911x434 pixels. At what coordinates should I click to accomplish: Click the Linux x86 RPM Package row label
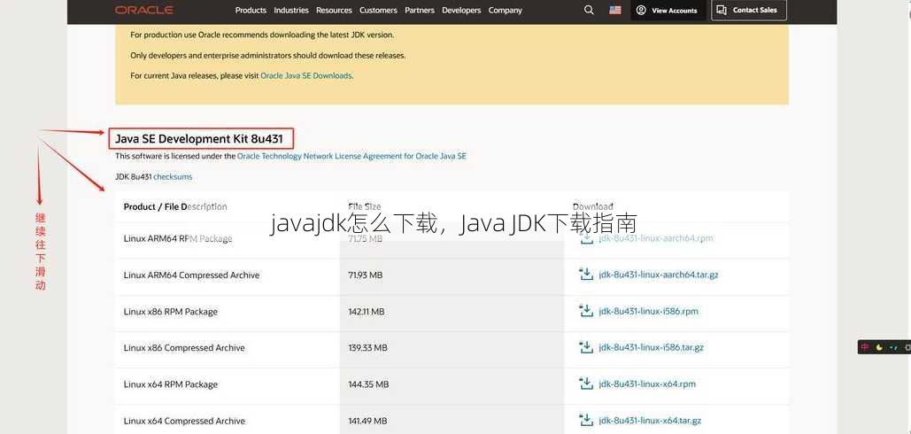pyautogui.click(x=170, y=312)
